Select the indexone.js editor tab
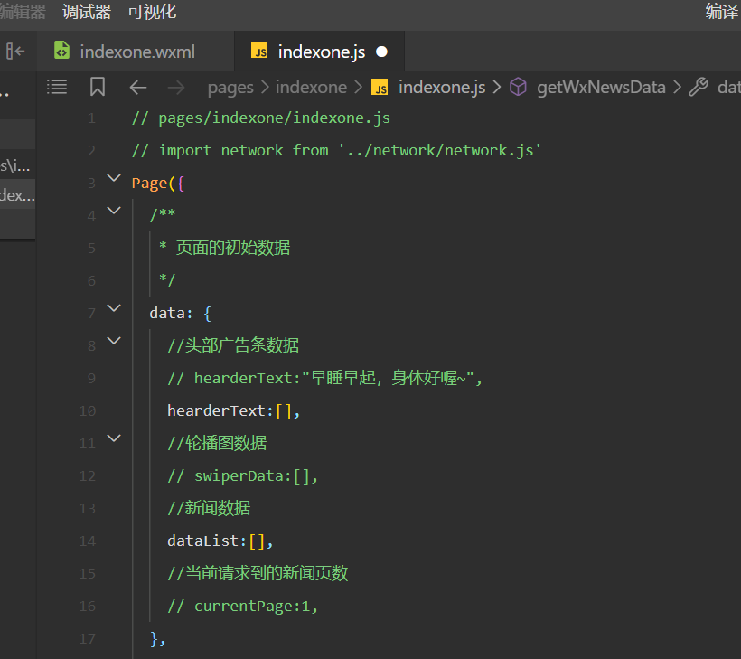The image size is (741, 659). coord(321,52)
